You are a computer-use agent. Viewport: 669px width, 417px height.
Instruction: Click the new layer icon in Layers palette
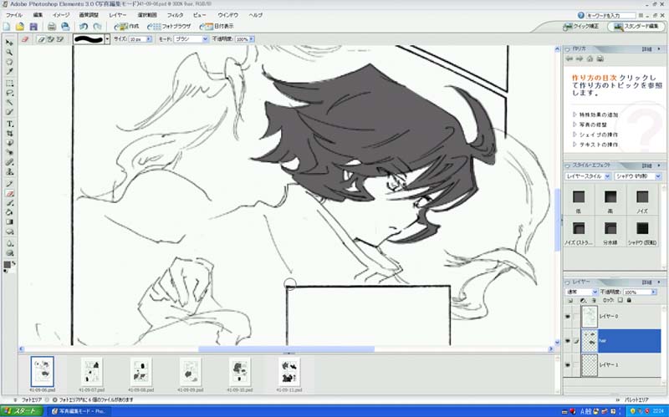(x=570, y=301)
